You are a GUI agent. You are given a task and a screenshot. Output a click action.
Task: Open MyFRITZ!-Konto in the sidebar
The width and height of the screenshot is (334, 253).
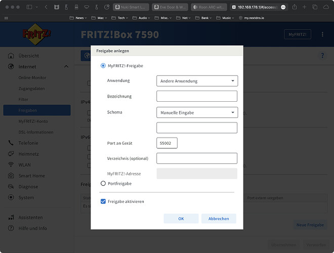tap(33, 121)
